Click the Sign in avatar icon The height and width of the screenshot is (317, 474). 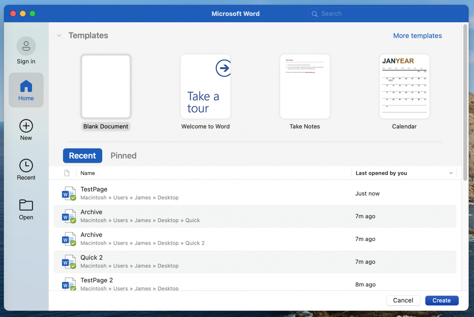point(26,46)
